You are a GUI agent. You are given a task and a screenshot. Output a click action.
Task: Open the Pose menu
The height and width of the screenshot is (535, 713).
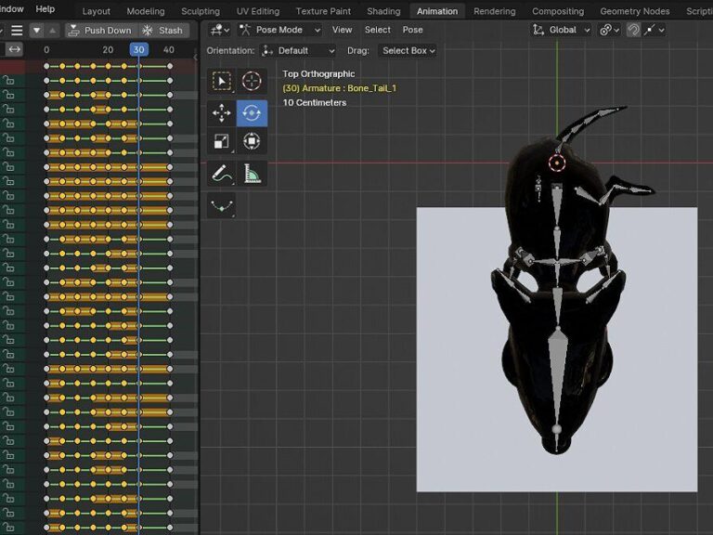coord(412,30)
